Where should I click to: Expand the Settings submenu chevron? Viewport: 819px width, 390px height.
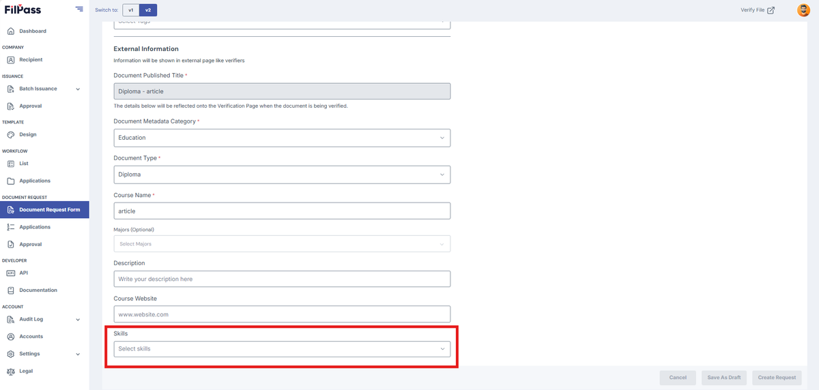pos(78,355)
